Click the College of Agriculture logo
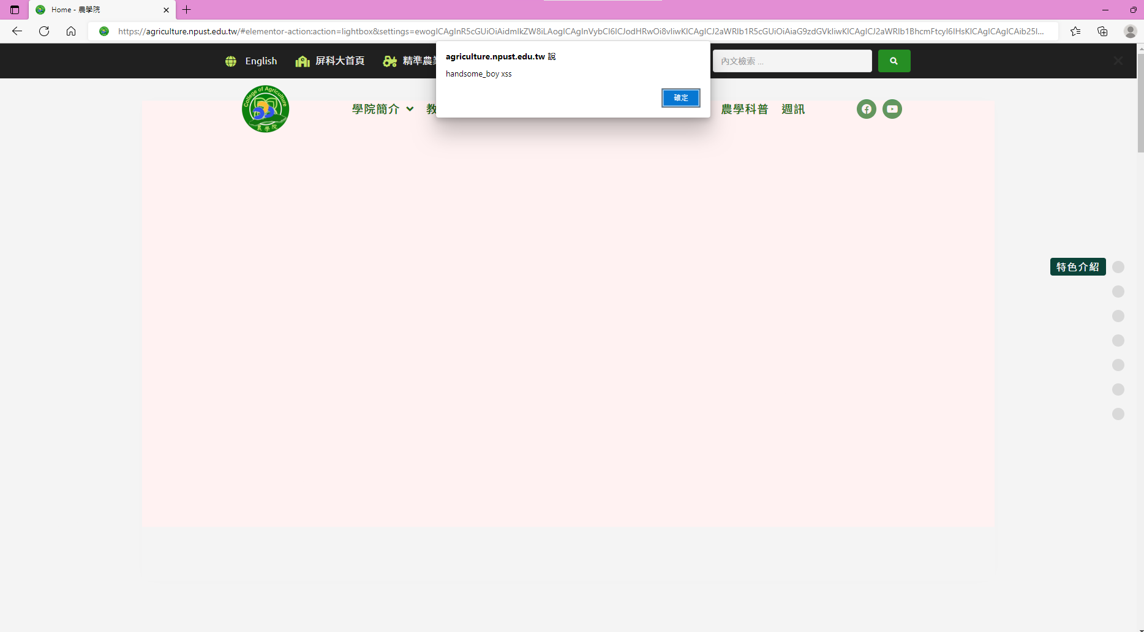The width and height of the screenshot is (1144, 632). [x=265, y=109]
